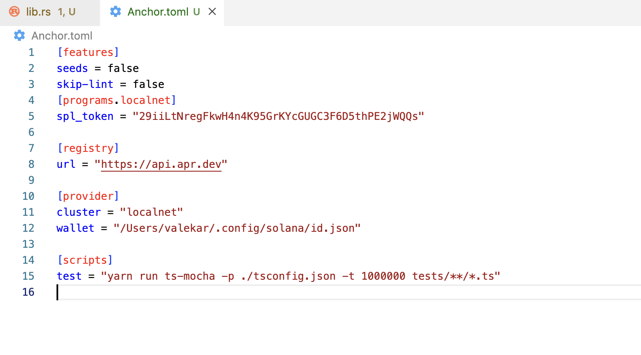Expand the [features] section header
This screenshot has width=641, height=355.
pyautogui.click(x=88, y=52)
